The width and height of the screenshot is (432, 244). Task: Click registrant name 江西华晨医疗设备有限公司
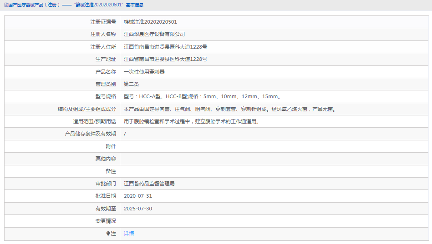click(154, 34)
